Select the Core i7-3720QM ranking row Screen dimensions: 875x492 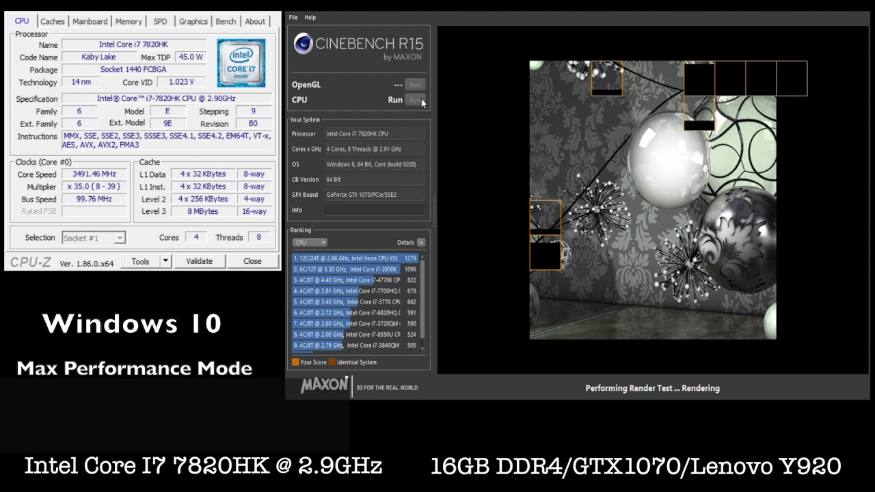(x=355, y=324)
